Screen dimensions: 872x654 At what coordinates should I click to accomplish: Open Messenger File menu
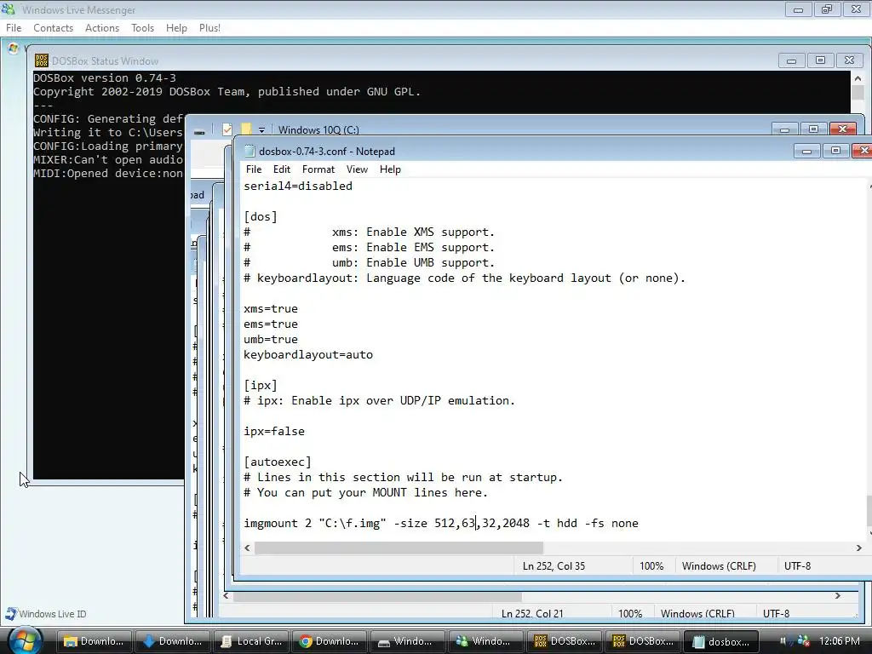[x=14, y=28]
